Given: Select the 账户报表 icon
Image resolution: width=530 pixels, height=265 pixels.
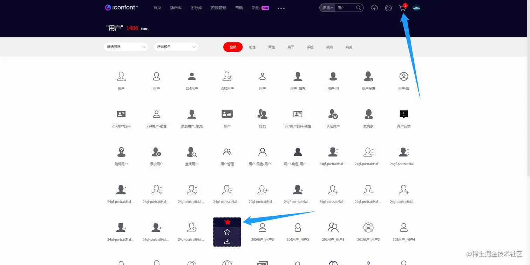Looking at the screenshot, I should pyautogui.click(x=368, y=76).
